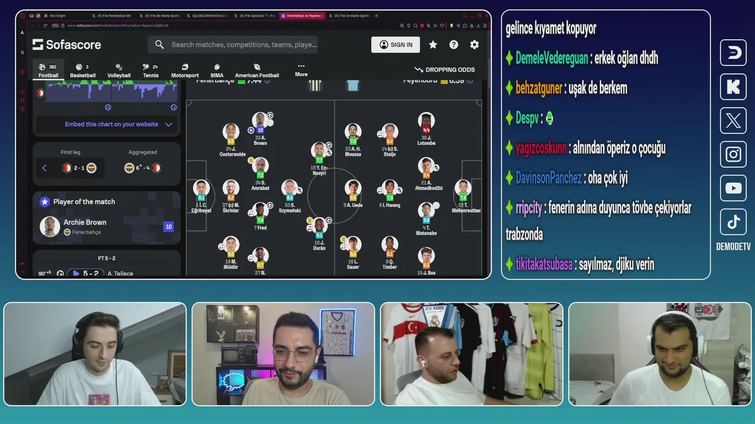755x424 pixels.
Task: Click I. Hwang's player avatar
Action: (x=389, y=188)
